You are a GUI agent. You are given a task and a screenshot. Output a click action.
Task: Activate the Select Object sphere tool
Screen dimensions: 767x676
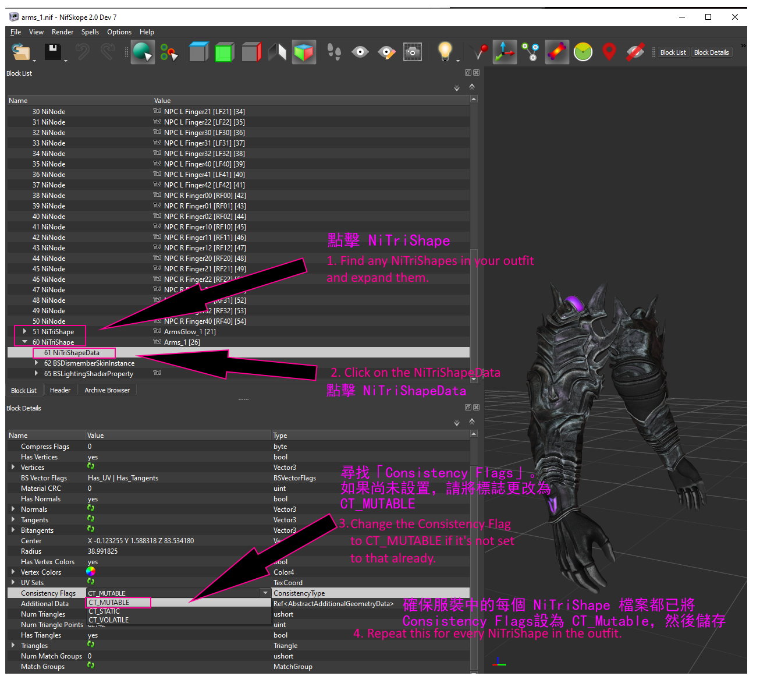click(143, 52)
